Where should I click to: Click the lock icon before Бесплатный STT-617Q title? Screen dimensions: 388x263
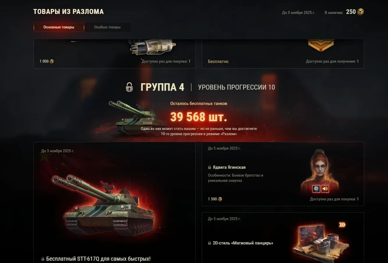pos(43,259)
